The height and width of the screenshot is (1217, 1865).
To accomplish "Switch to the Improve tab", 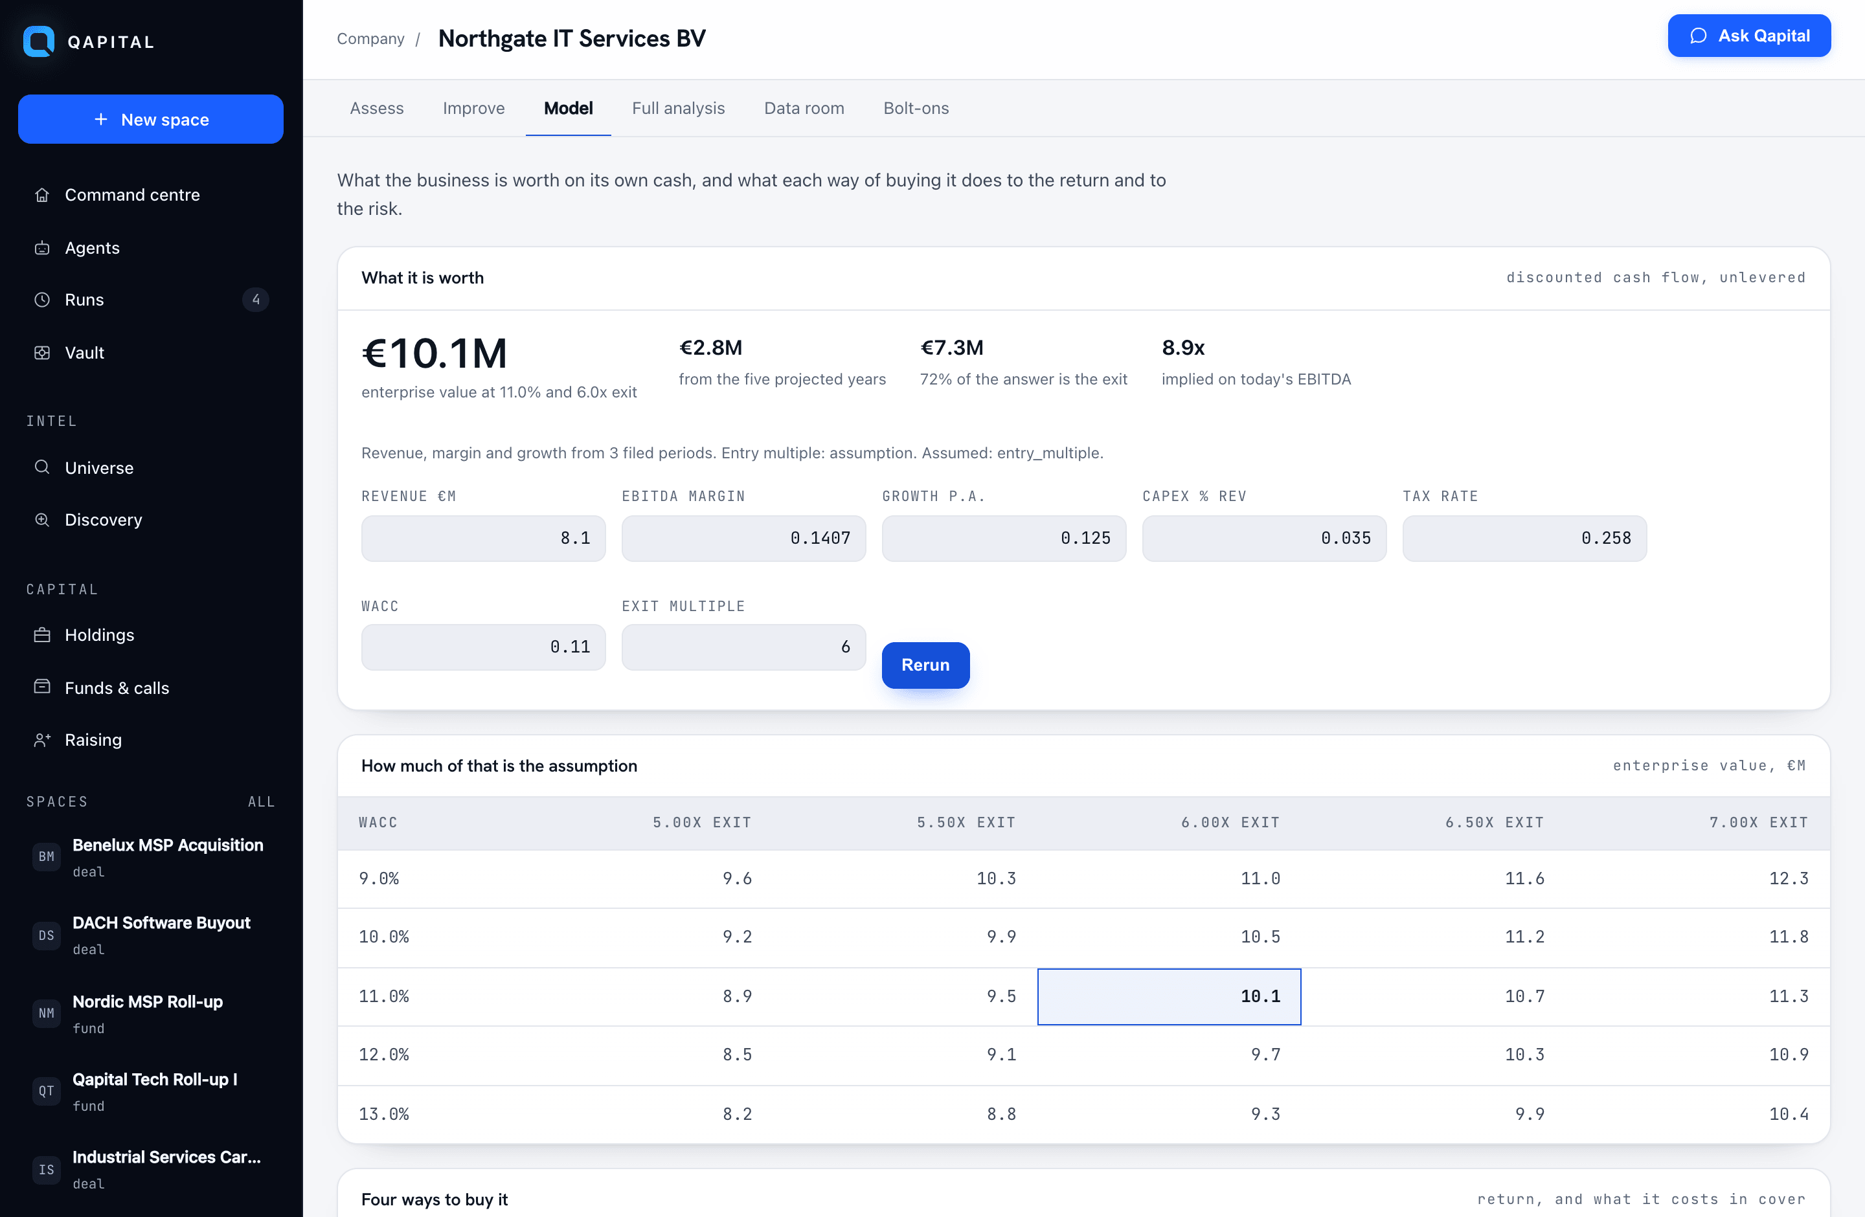I will (473, 108).
